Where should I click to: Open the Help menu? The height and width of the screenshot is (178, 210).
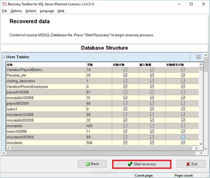click(61, 11)
